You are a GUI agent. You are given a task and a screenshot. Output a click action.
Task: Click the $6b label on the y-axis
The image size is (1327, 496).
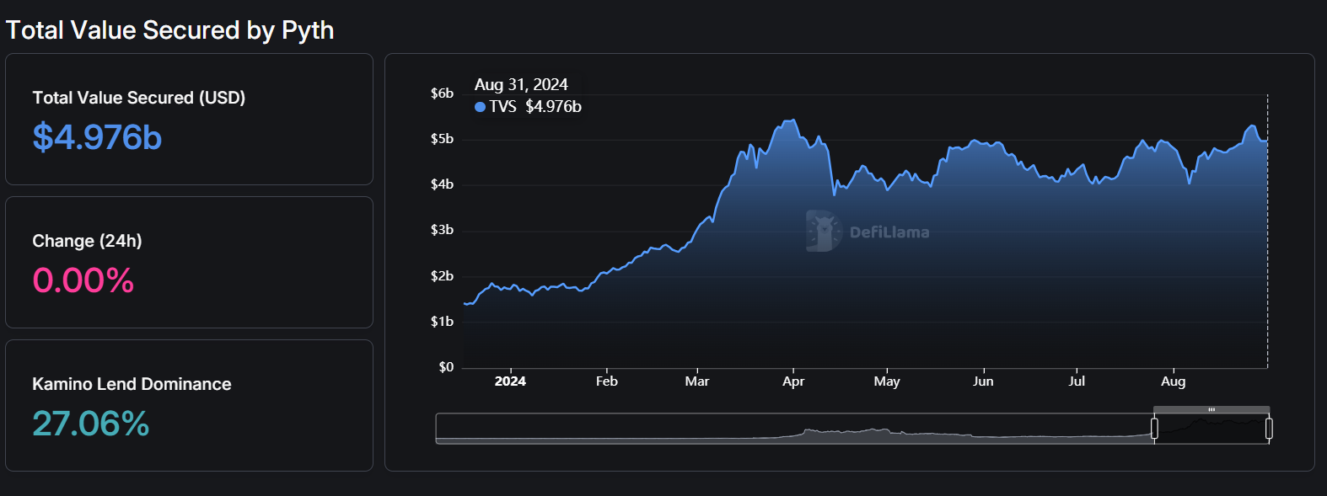point(442,93)
